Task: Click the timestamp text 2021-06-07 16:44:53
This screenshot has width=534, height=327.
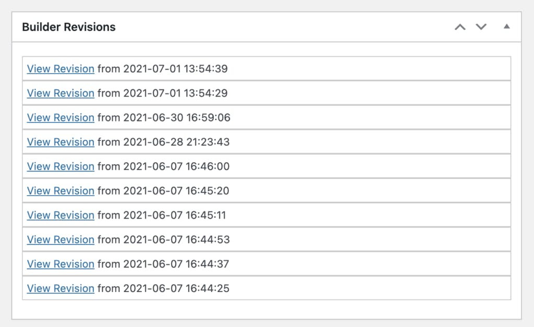Action: (176, 240)
